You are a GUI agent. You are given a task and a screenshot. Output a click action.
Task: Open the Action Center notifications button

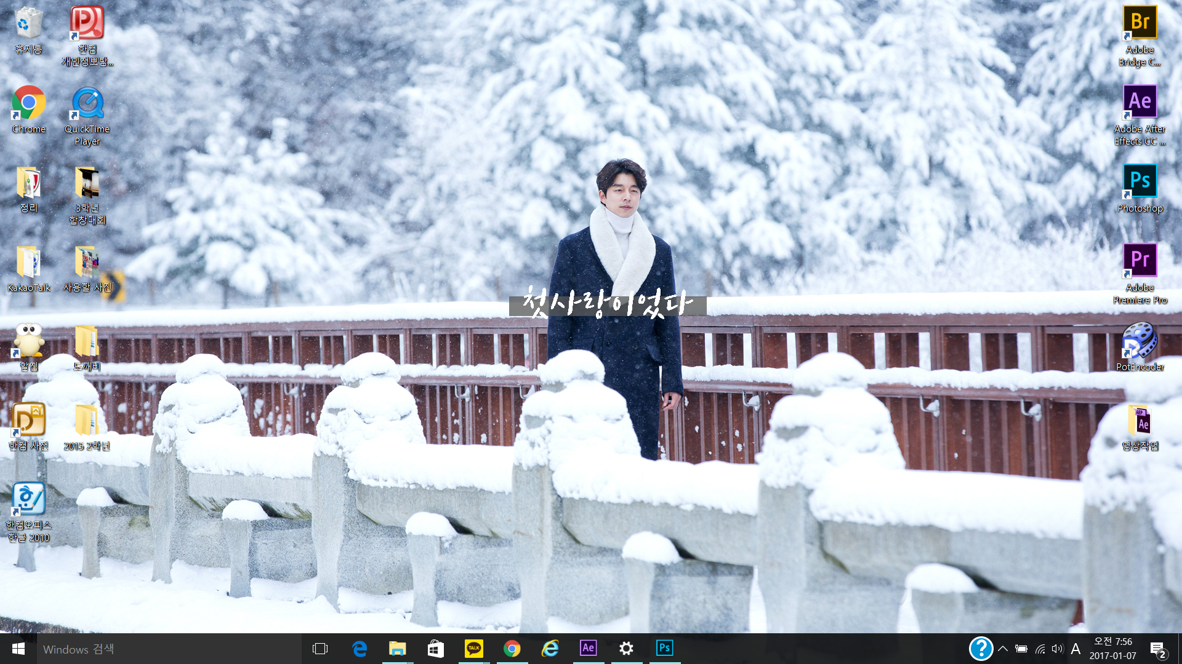(x=1157, y=649)
